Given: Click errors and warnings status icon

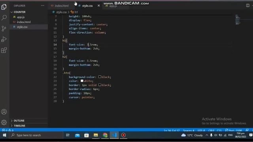Looking at the screenshot, I should [x=8, y=130].
